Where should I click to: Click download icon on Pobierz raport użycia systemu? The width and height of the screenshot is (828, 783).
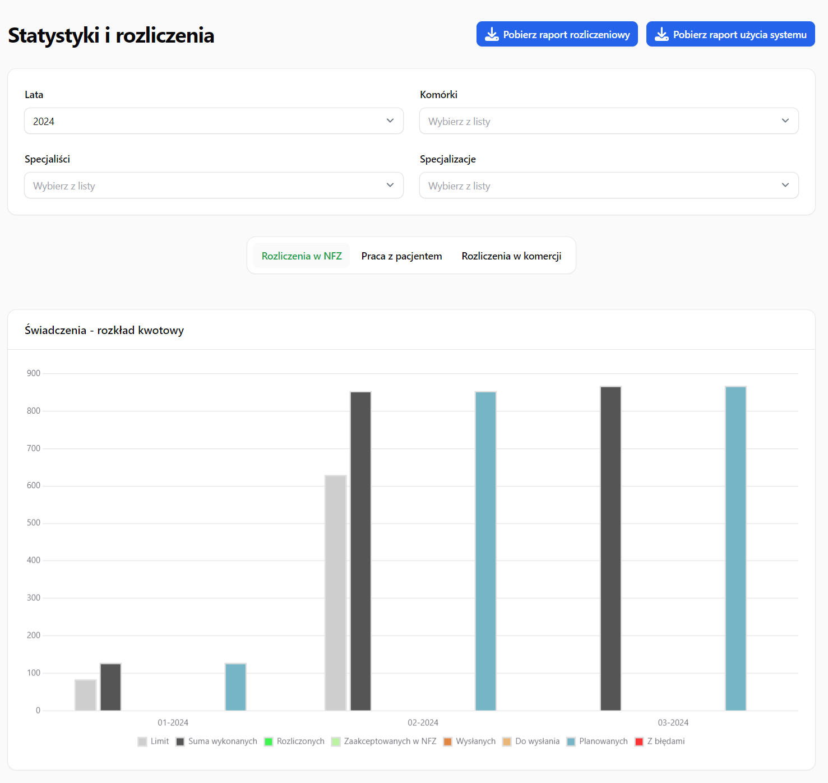point(662,34)
